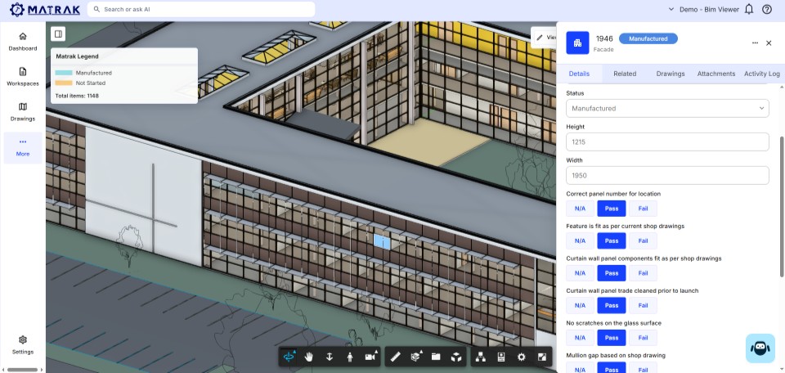Mark Feature is fit check as Fail

(643, 240)
